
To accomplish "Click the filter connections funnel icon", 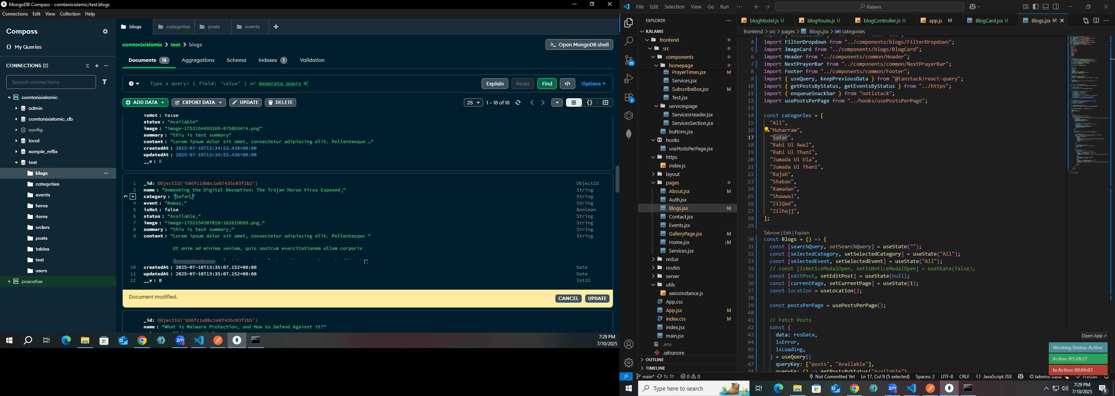I will click(105, 82).
